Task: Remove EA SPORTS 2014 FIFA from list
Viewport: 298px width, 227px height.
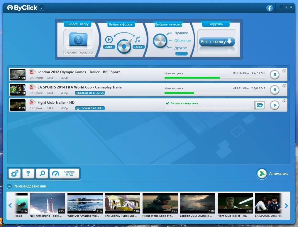Action: click(284, 86)
